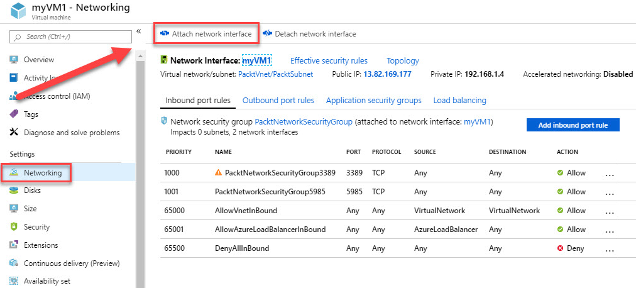This screenshot has height=288, width=636.
Task: Open Application security groups tab
Action: 373,100
